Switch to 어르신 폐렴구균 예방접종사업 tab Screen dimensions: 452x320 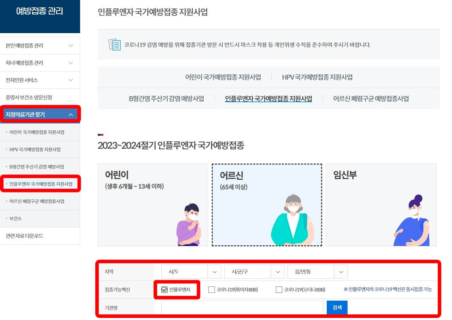tap(371, 99)
